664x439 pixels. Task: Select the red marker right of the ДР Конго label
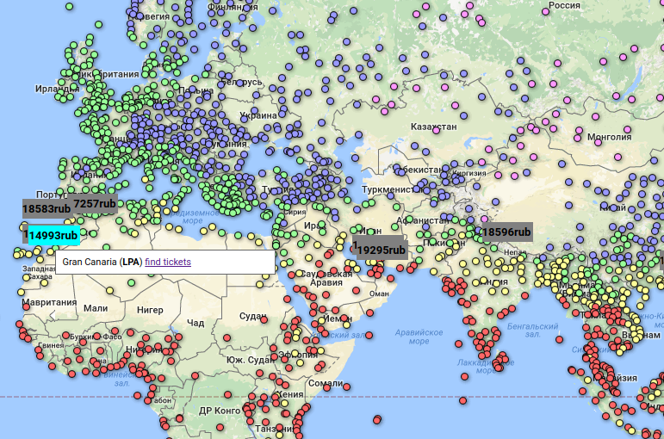(x=246, y=411)
